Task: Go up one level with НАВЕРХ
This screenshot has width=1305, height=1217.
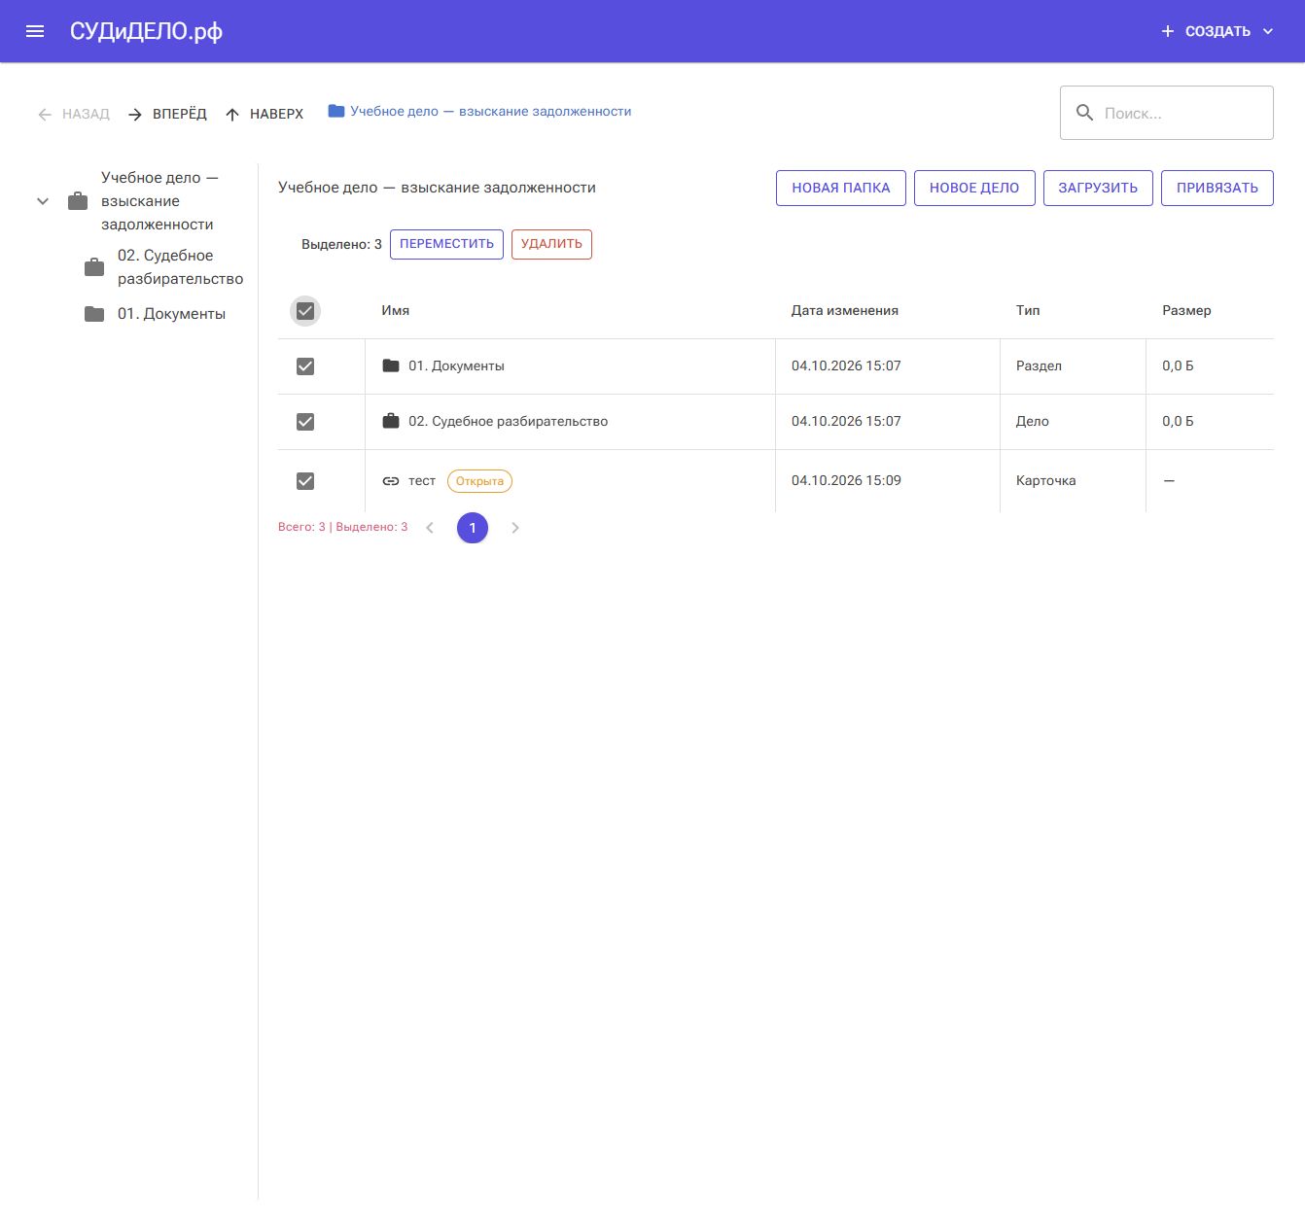Action: pos(265,114)
